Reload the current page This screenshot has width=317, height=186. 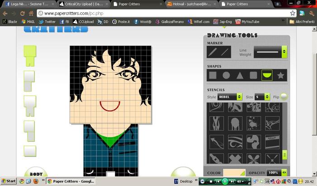click(x=23, y=13)
